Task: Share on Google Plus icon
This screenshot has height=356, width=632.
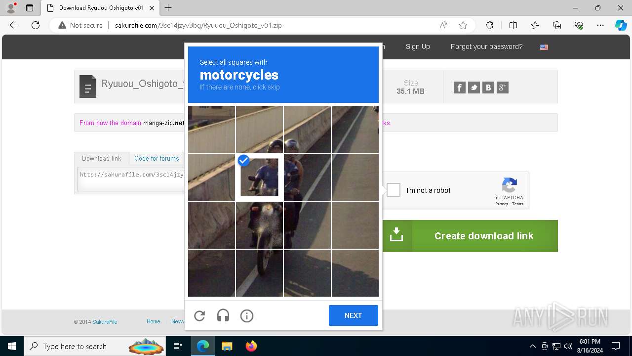Action: coord(503,88)
